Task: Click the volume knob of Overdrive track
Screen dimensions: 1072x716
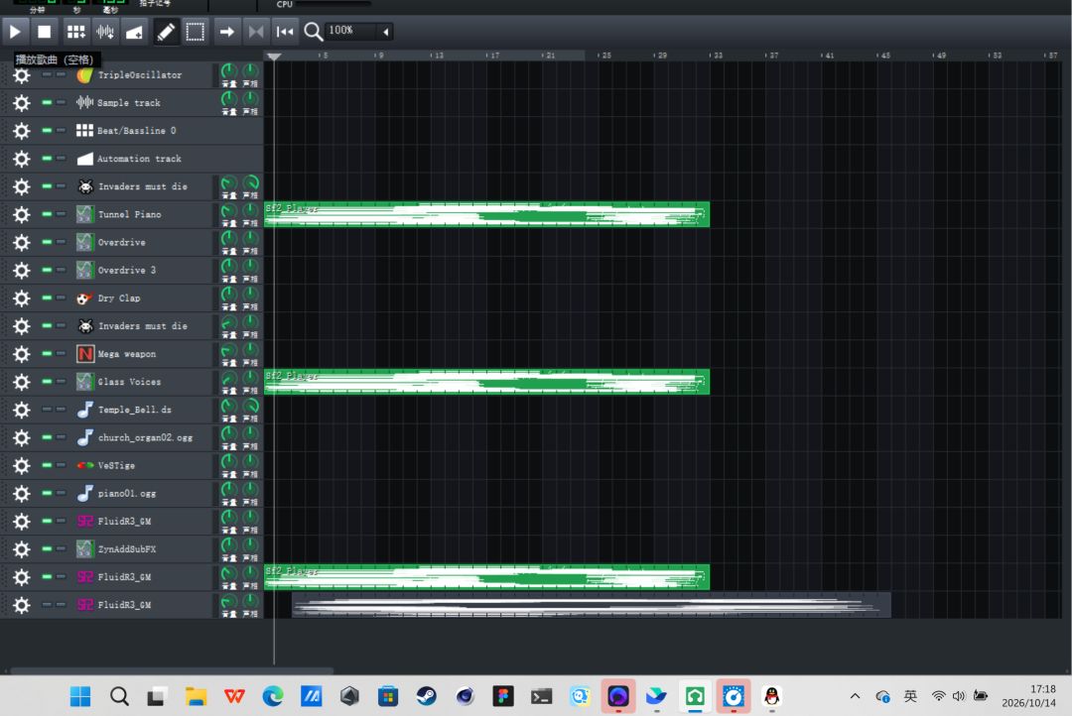Action: click(229, 239)
